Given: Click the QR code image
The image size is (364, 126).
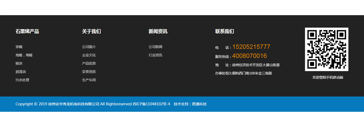Looking at the screenshot, I should [326, 49].
